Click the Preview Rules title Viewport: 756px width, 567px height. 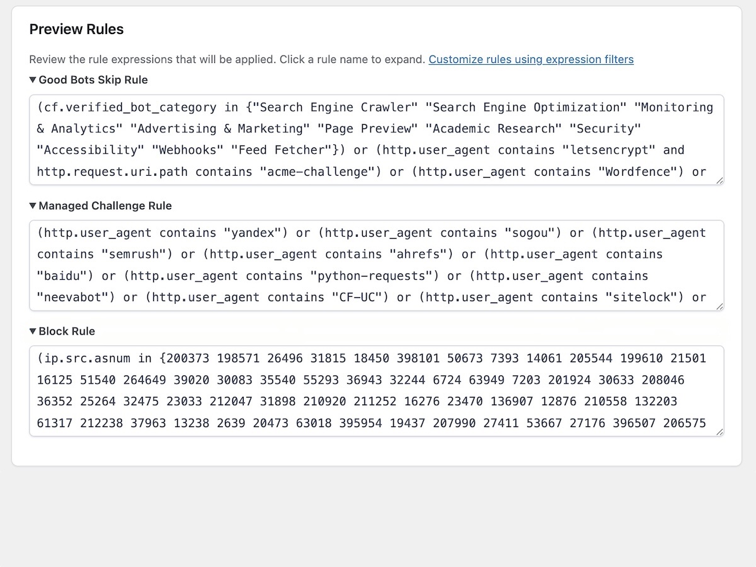tap(76, 29)
